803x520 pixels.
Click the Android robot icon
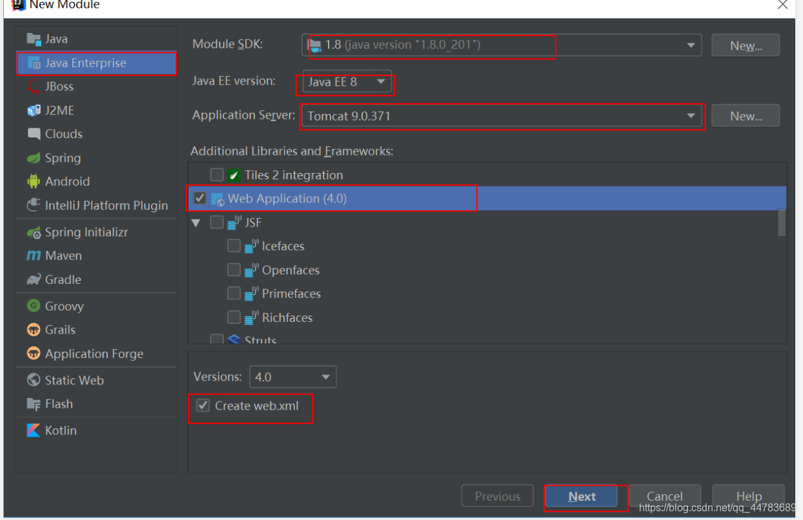34,181
